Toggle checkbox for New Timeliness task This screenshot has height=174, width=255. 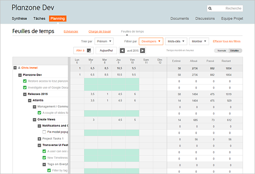coord(44,157)
